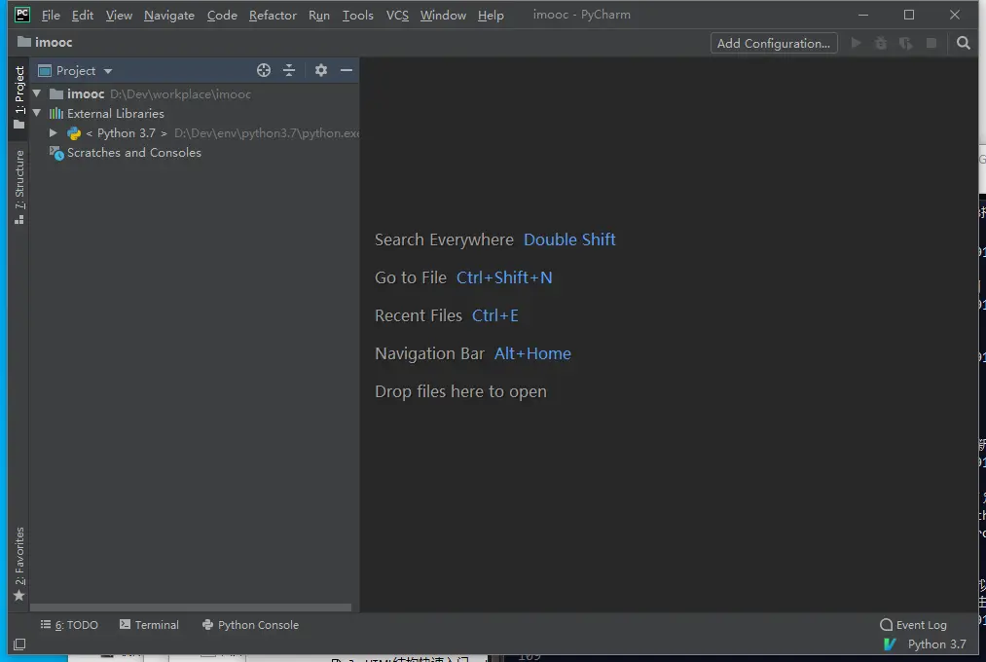
Task: Click the External Libraries bars icon
Action: pyautogui.click(x=55, y=113)
